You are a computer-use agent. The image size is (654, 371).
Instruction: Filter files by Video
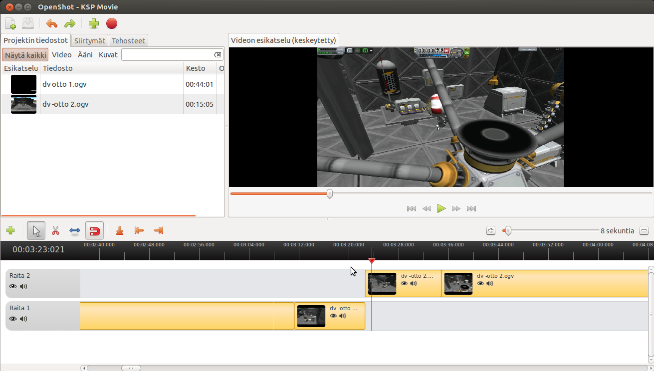point(62,55)
